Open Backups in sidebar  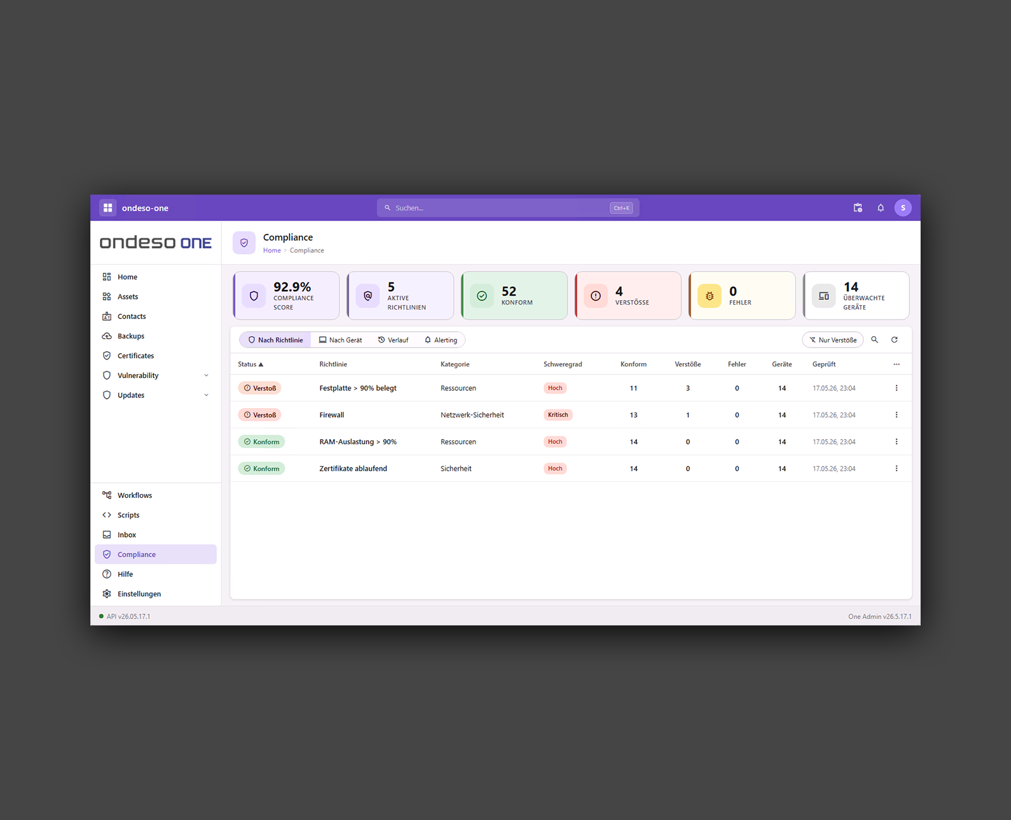pos(155,336)
